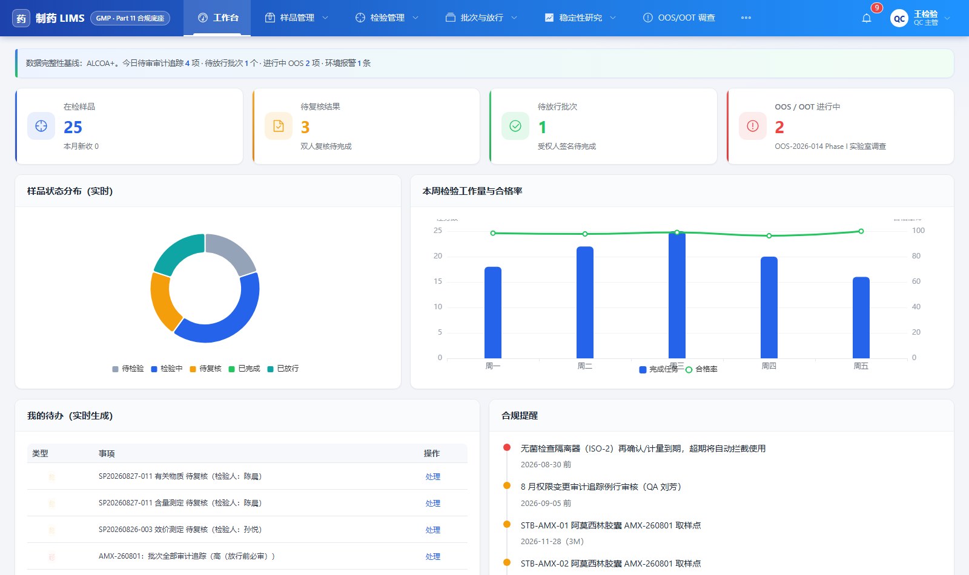The width and height of the screenshot is (969, 575).
Task: Click 处理 for SP20260826-003 效价测定
Action: pos(432,530)
